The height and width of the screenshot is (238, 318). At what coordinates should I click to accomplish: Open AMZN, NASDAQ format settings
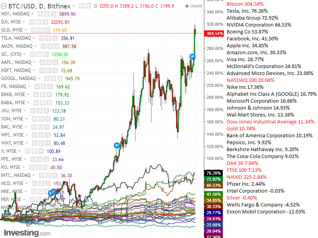pyautogui.click(x=50, y=47)
